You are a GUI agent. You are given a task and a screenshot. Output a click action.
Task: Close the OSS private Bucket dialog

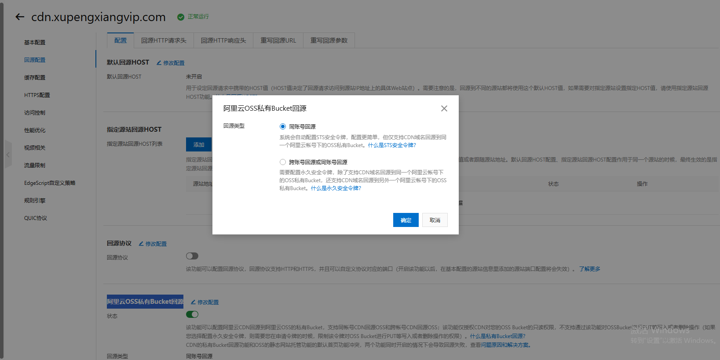point(444,108)
